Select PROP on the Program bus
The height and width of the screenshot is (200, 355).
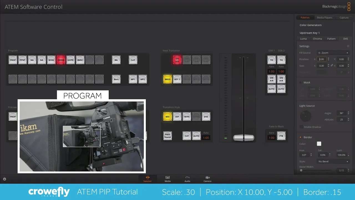(x=13, y=60)
